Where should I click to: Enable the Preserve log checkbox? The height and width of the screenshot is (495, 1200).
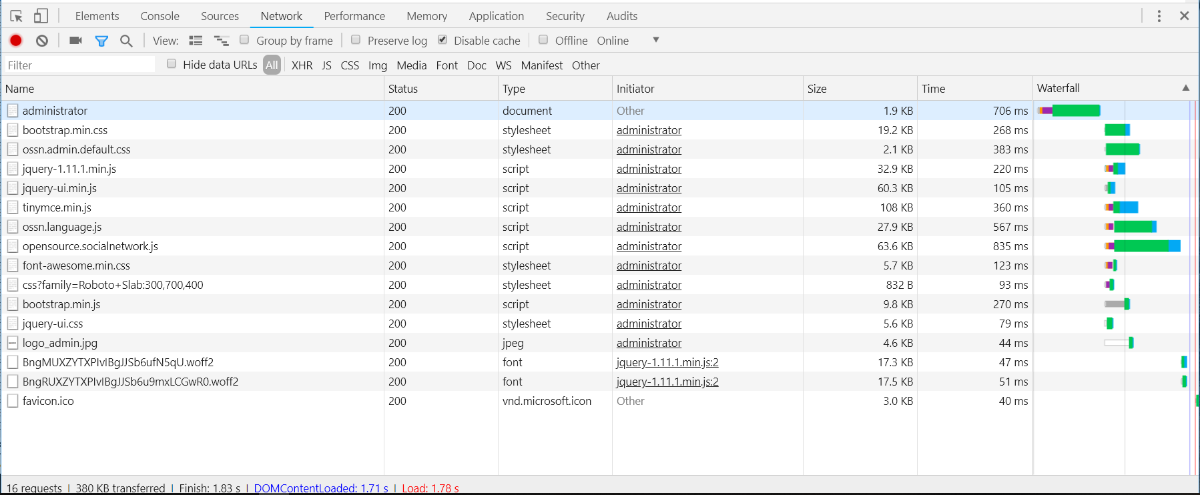point(356,40)
